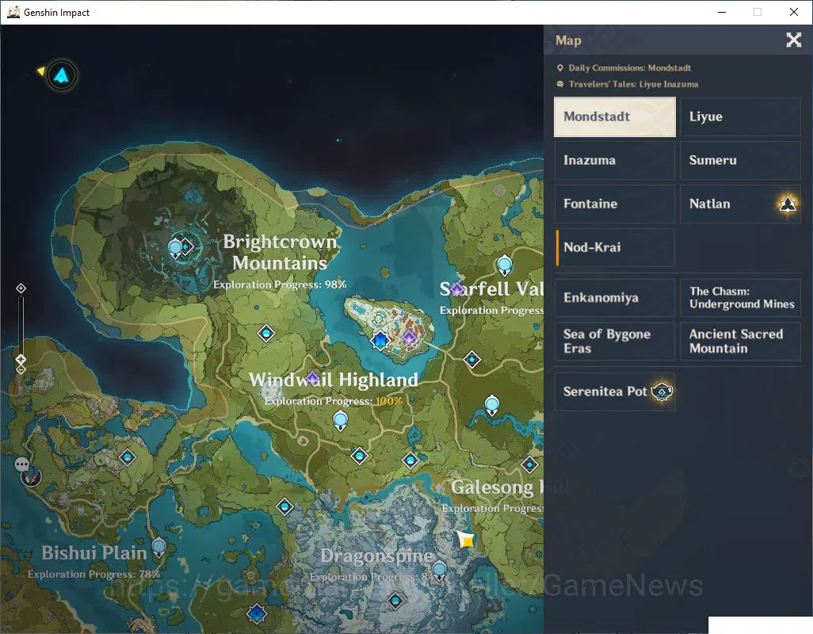Adjust the map zoom slider handle
813x634 pixels.
[x=21, y=359]
